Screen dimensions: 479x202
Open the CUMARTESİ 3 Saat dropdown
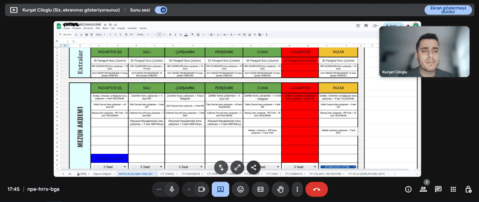click(300, 167)
